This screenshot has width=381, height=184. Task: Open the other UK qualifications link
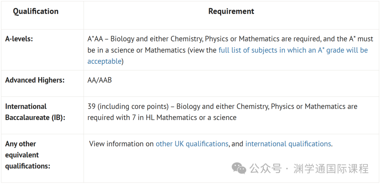click(x=192, y=144)
